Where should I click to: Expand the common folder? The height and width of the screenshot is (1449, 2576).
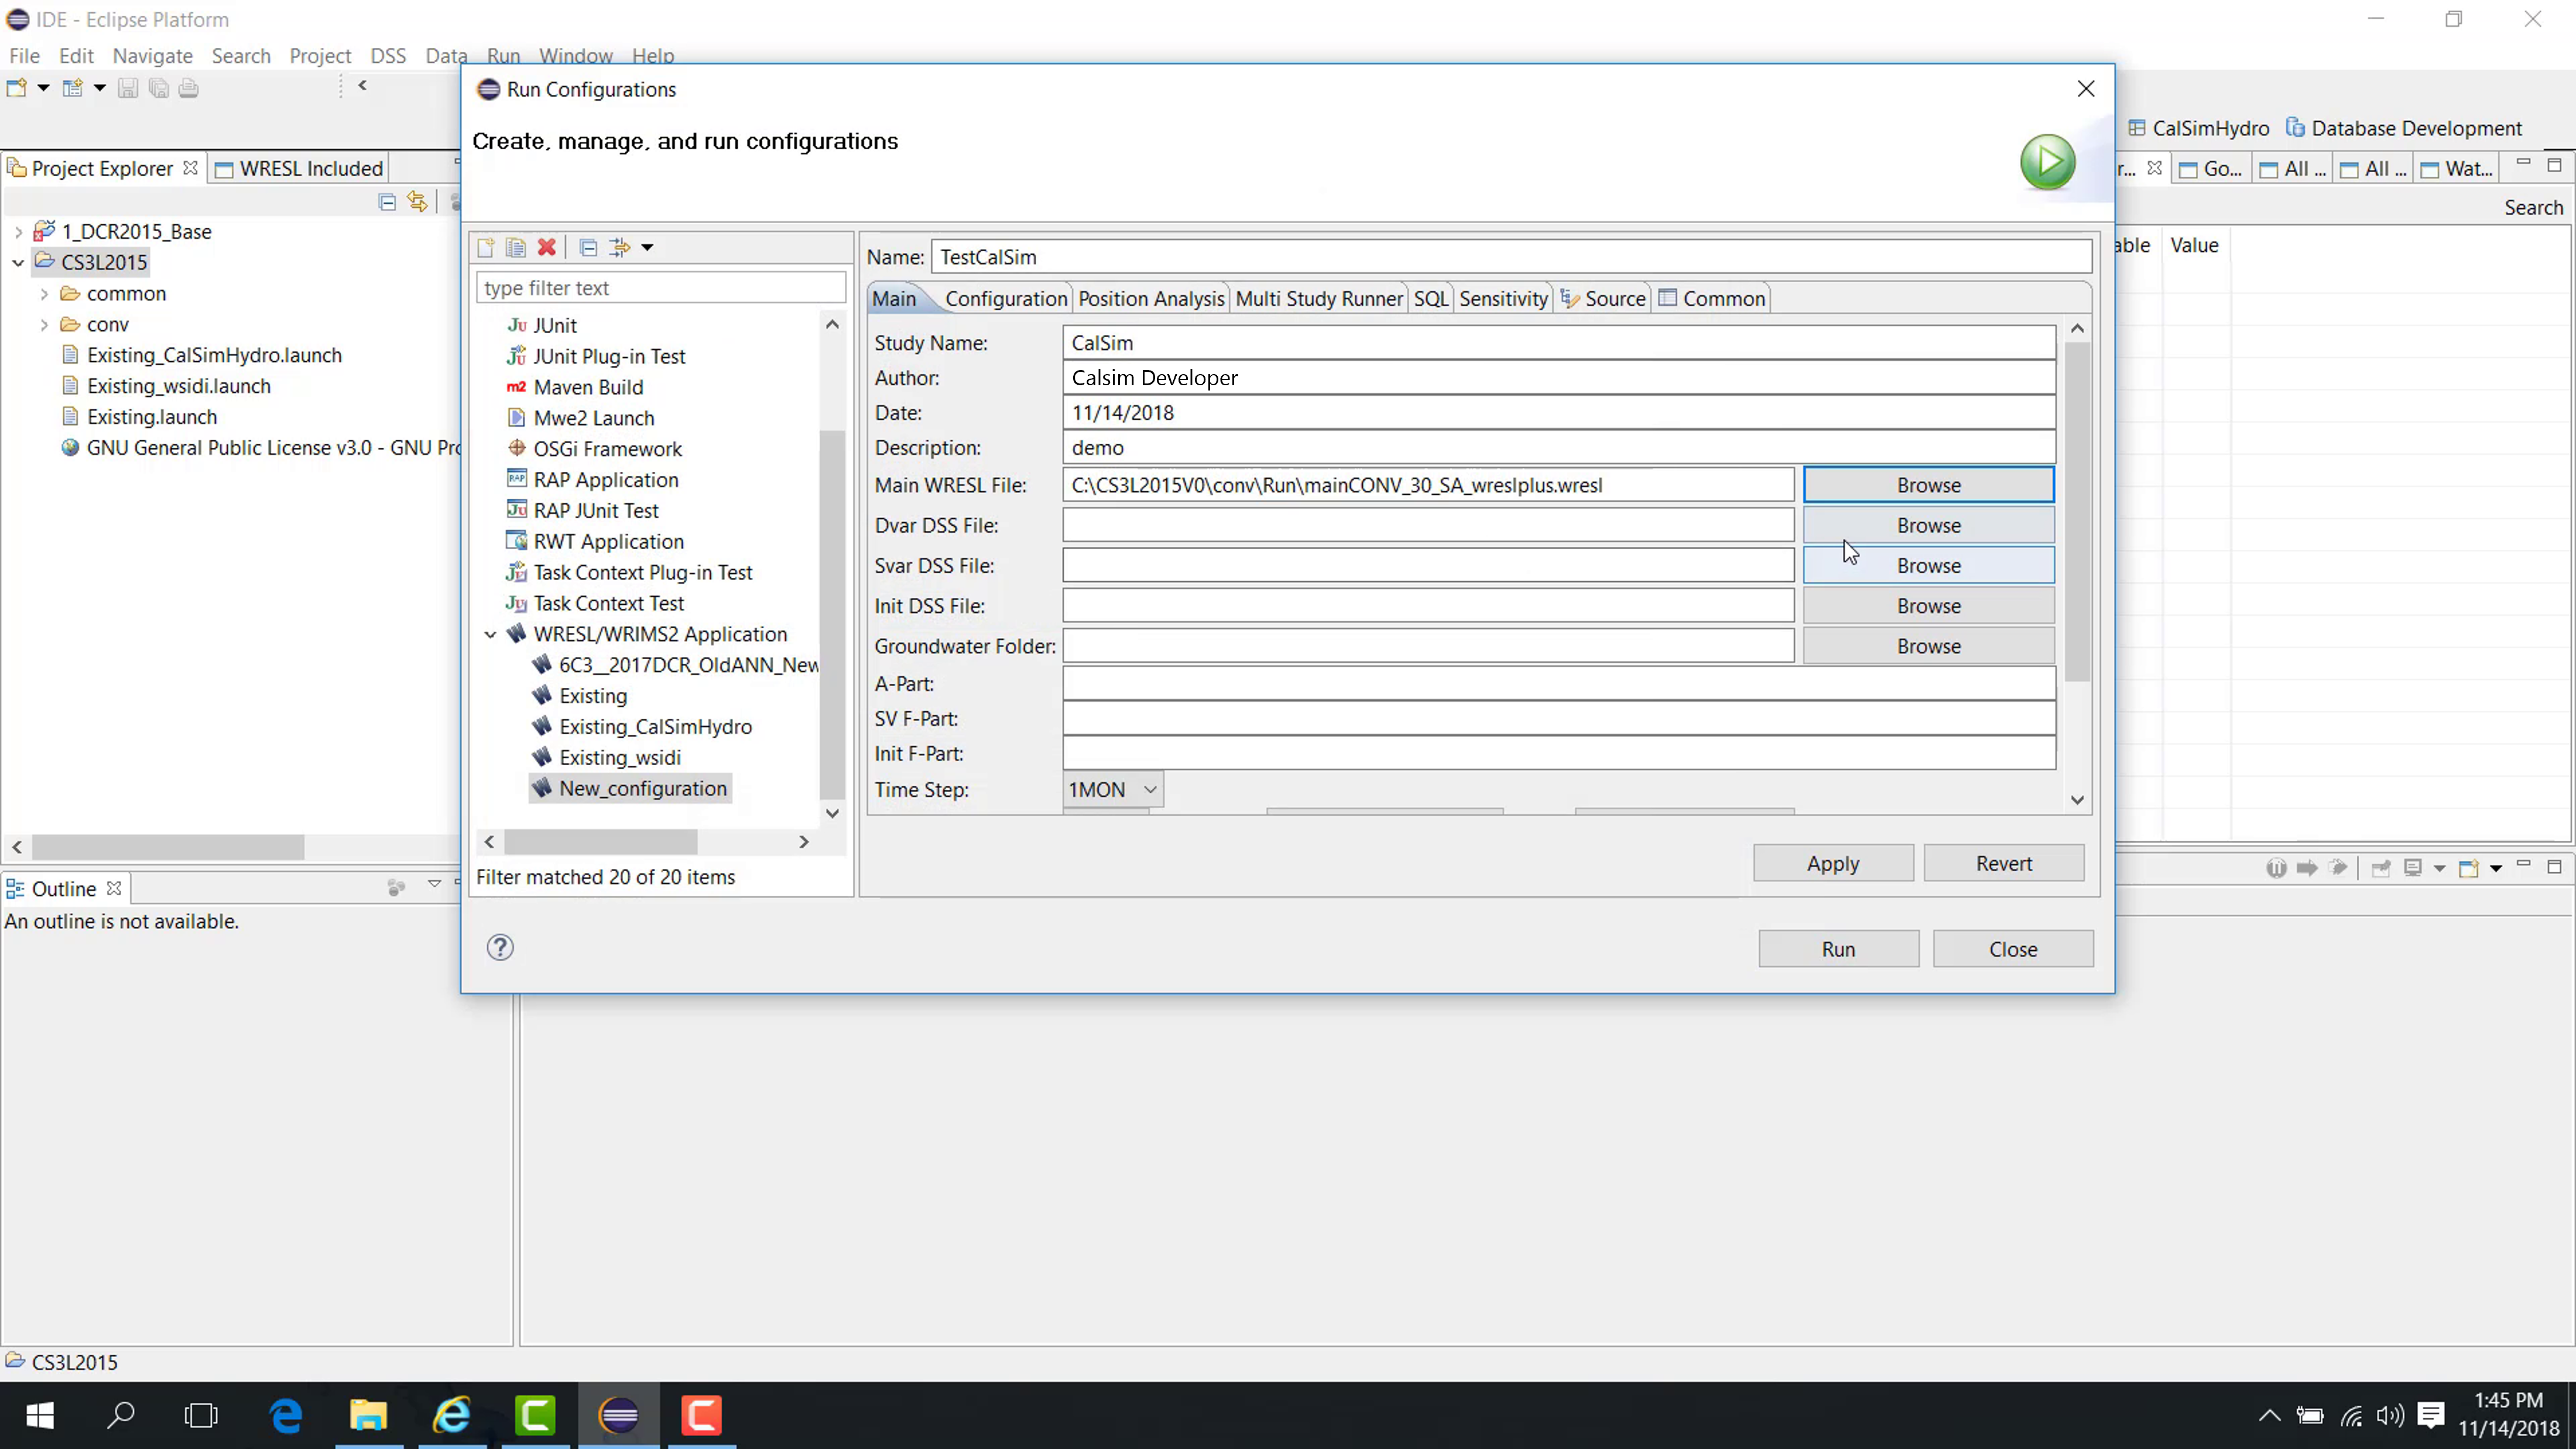tap(44, 294)
